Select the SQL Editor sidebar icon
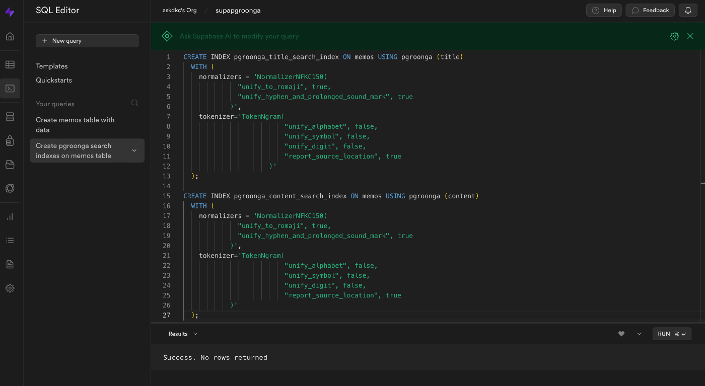705x386 pixels. (10, 88)
